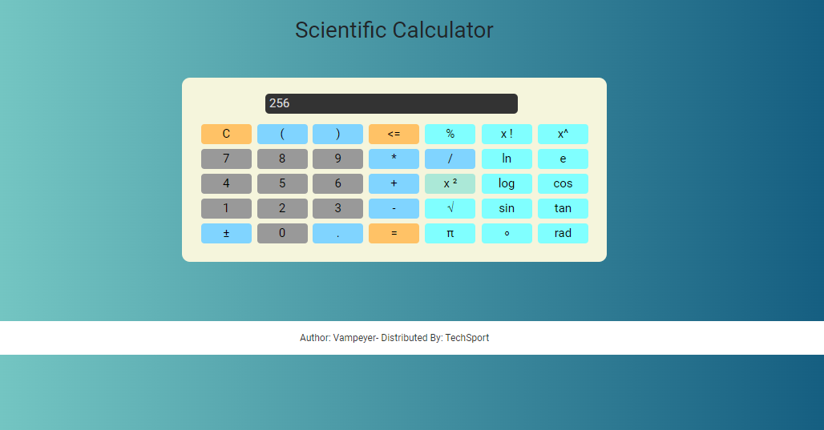
Task: Click the x² square button
Action: [450, 183]
